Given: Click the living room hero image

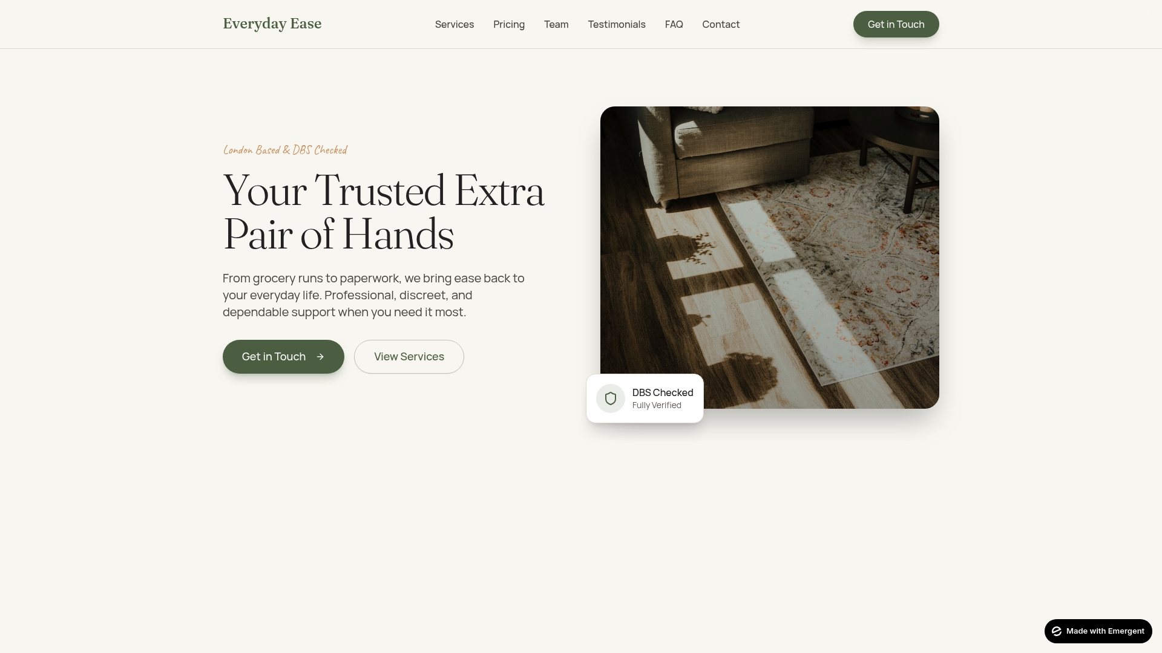Looking at the screenshot, I should (770, 258).
